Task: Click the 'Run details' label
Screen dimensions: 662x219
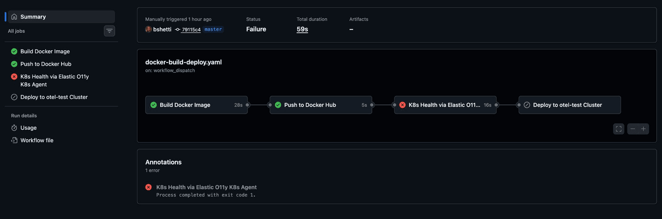Action: point(24,116)
